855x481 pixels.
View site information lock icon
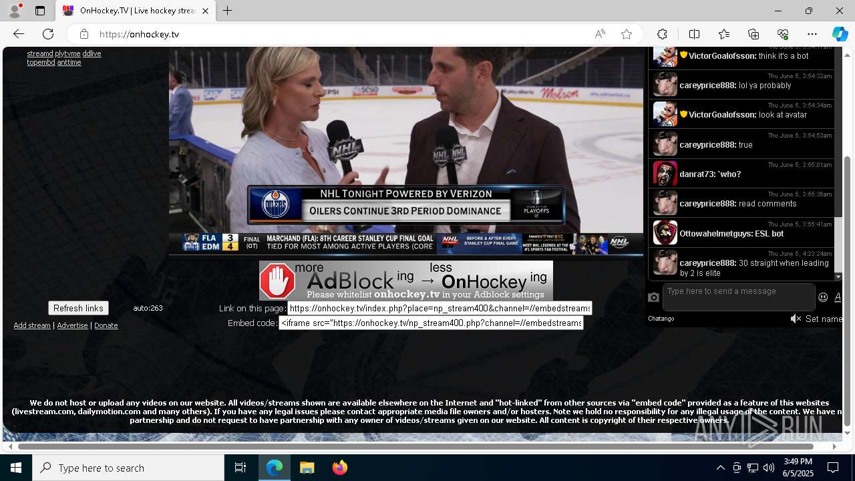[83, 34]
